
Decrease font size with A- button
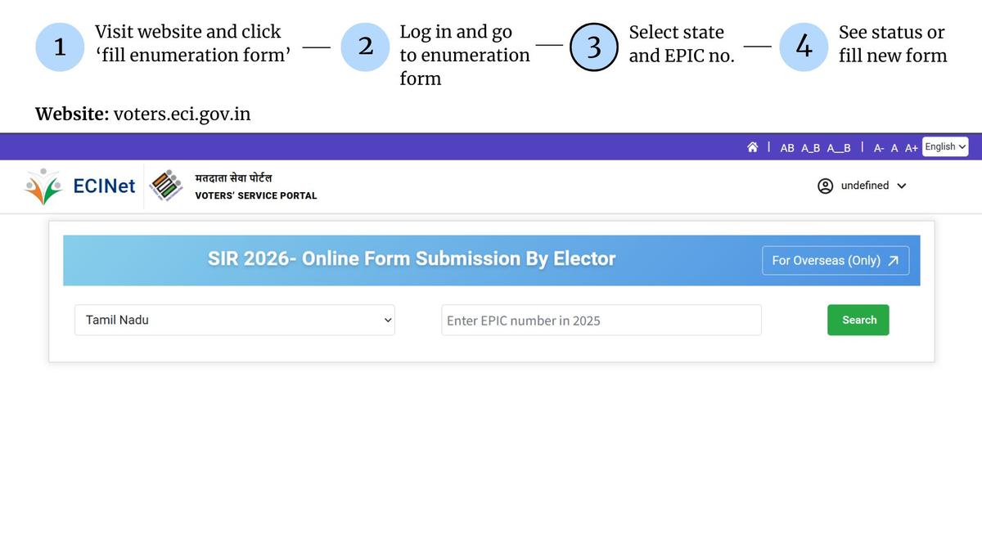click(879, 148)
